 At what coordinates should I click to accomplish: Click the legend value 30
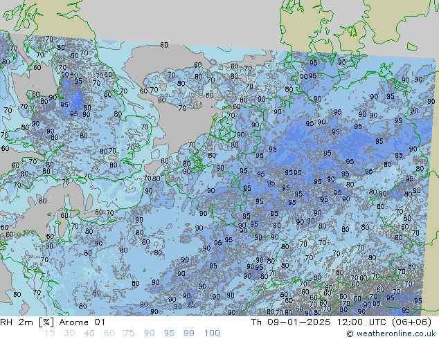[69, 333]
